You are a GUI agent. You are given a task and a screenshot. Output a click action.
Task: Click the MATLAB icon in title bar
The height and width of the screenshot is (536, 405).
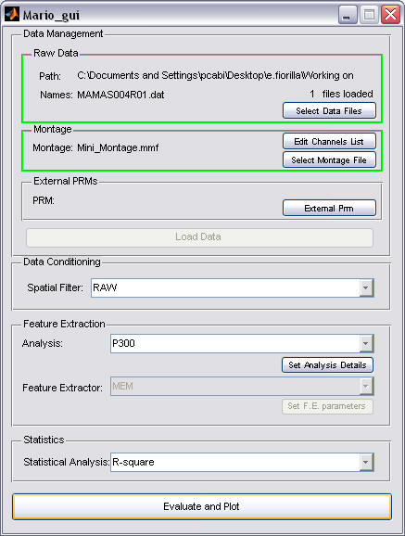[12, 14]
